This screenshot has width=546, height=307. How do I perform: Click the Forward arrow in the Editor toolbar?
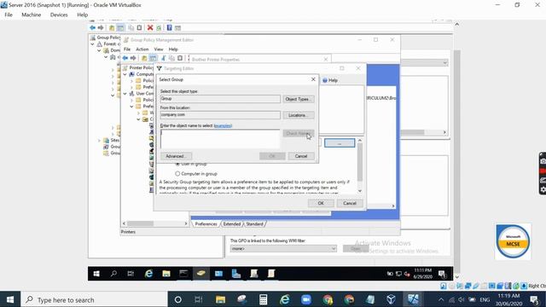[133, 58]
